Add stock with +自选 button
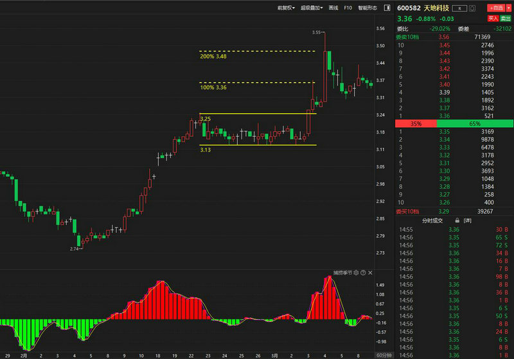This screenshot has height=359, width=514. (x=495, y=8)
